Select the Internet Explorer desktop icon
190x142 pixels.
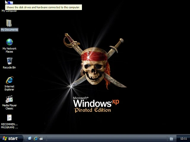coord(9,80)
